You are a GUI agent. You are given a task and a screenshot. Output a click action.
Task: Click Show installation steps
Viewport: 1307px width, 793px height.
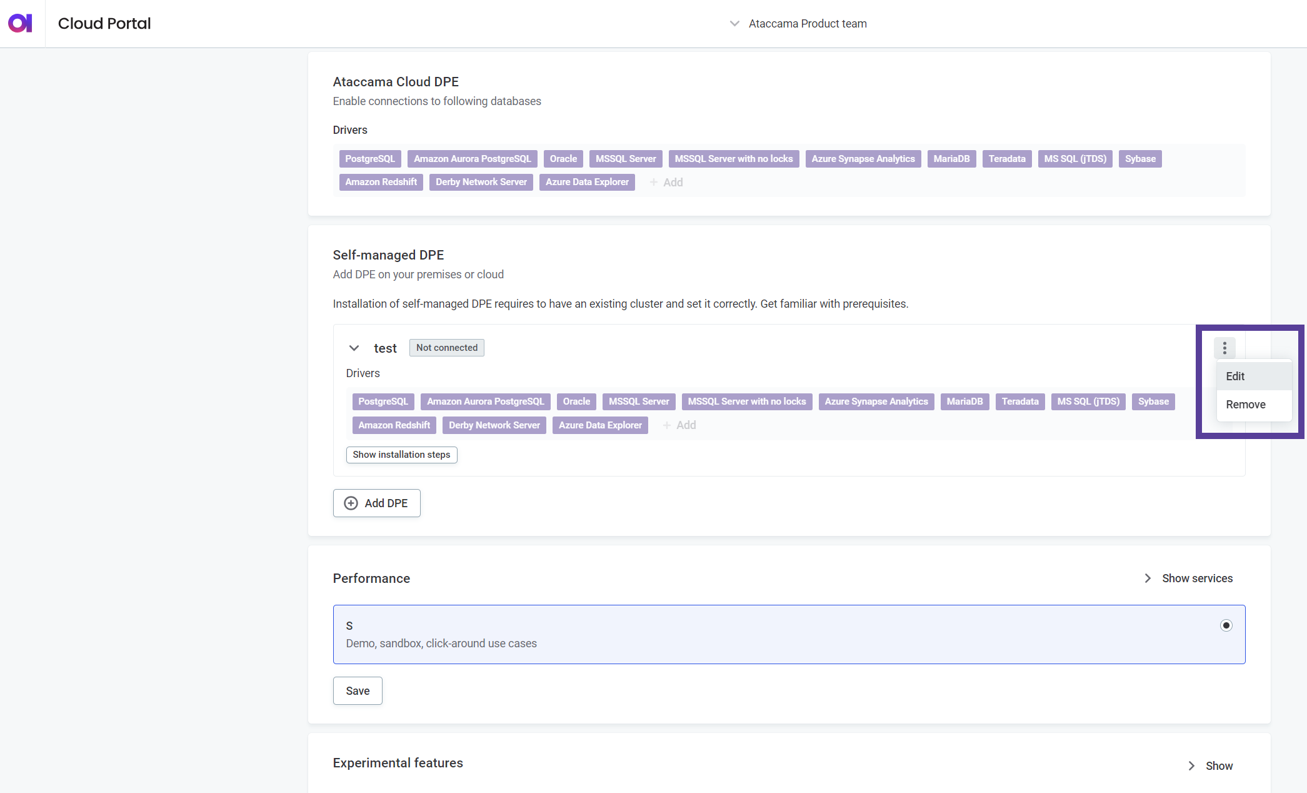(x=401, y=455)
